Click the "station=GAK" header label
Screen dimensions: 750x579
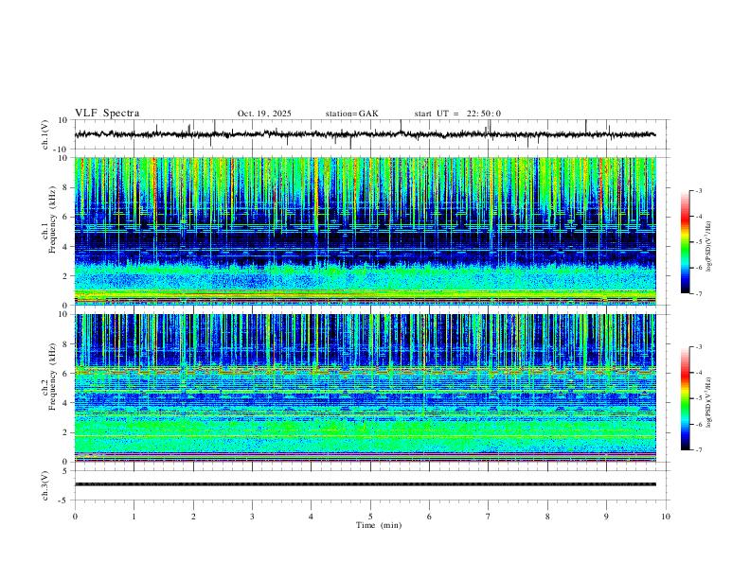click(351, 114)
